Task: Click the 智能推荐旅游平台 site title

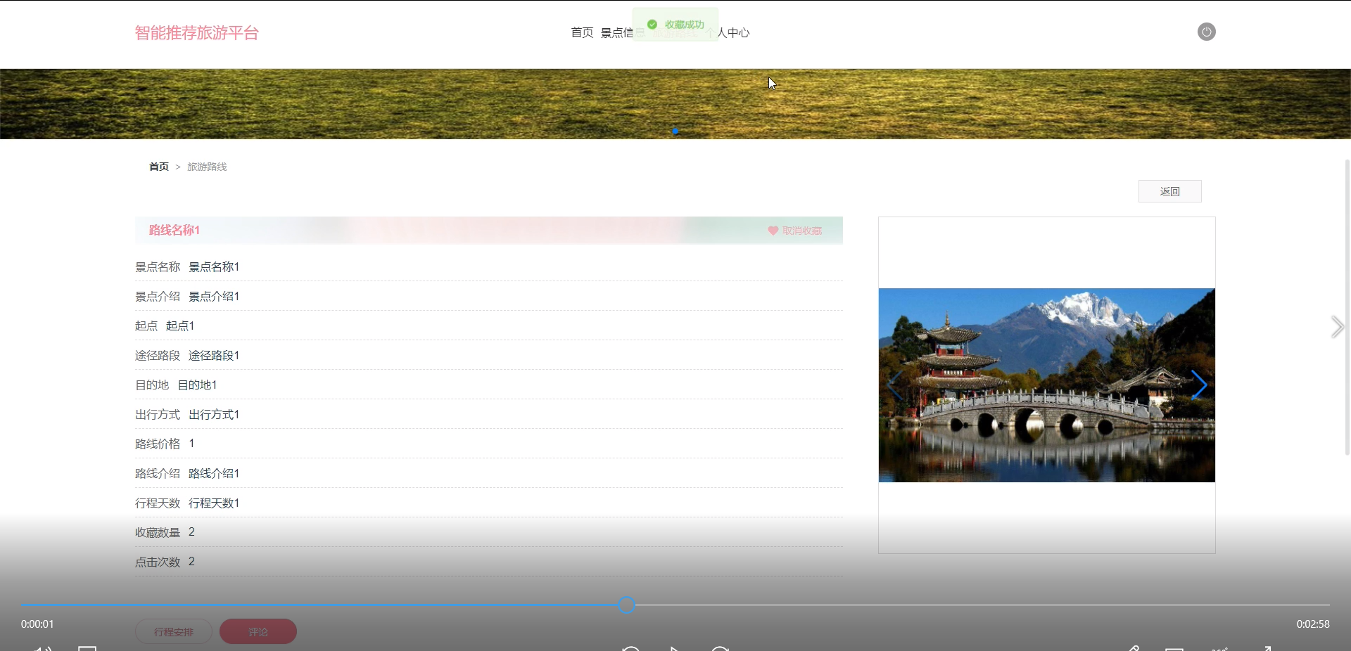Action: point(197,33)
